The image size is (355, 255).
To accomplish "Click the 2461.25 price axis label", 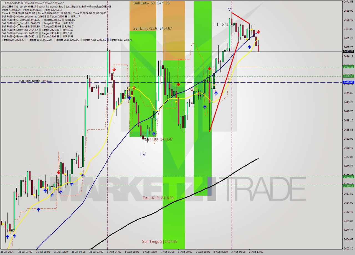I will click(x=348, y=38).
